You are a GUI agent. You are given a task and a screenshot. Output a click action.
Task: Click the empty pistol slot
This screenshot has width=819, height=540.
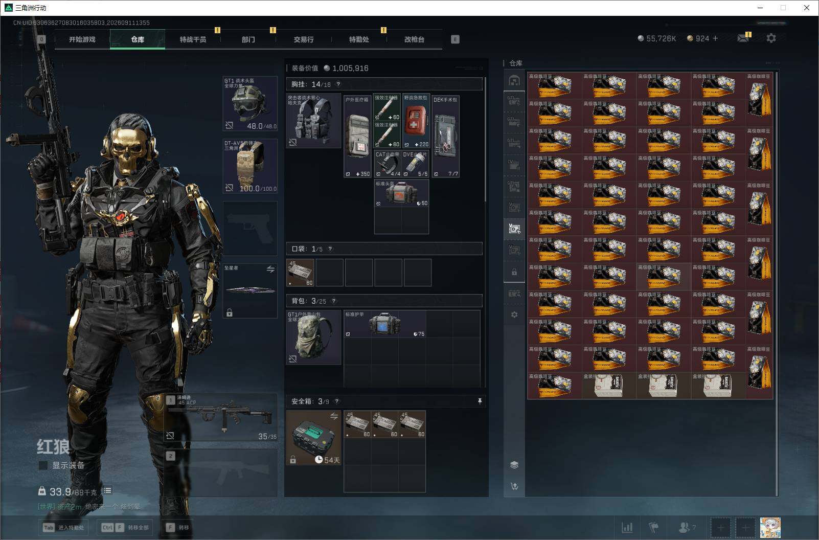[x=250, y=229]
